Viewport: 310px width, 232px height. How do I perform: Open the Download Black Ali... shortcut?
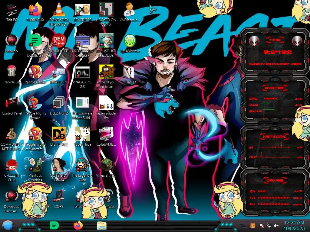coord(12,201)
